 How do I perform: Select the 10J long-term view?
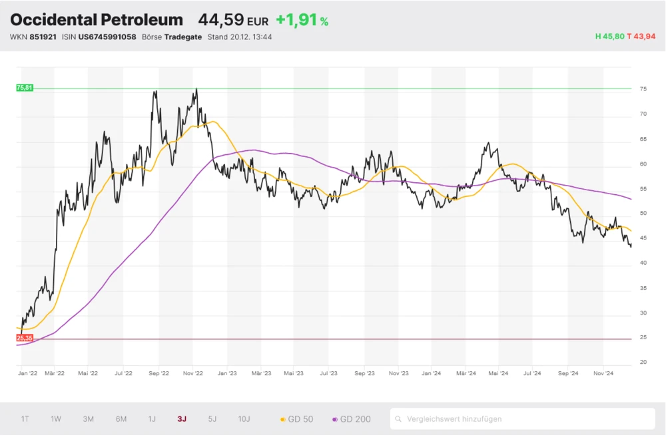(x=244, y=419)
